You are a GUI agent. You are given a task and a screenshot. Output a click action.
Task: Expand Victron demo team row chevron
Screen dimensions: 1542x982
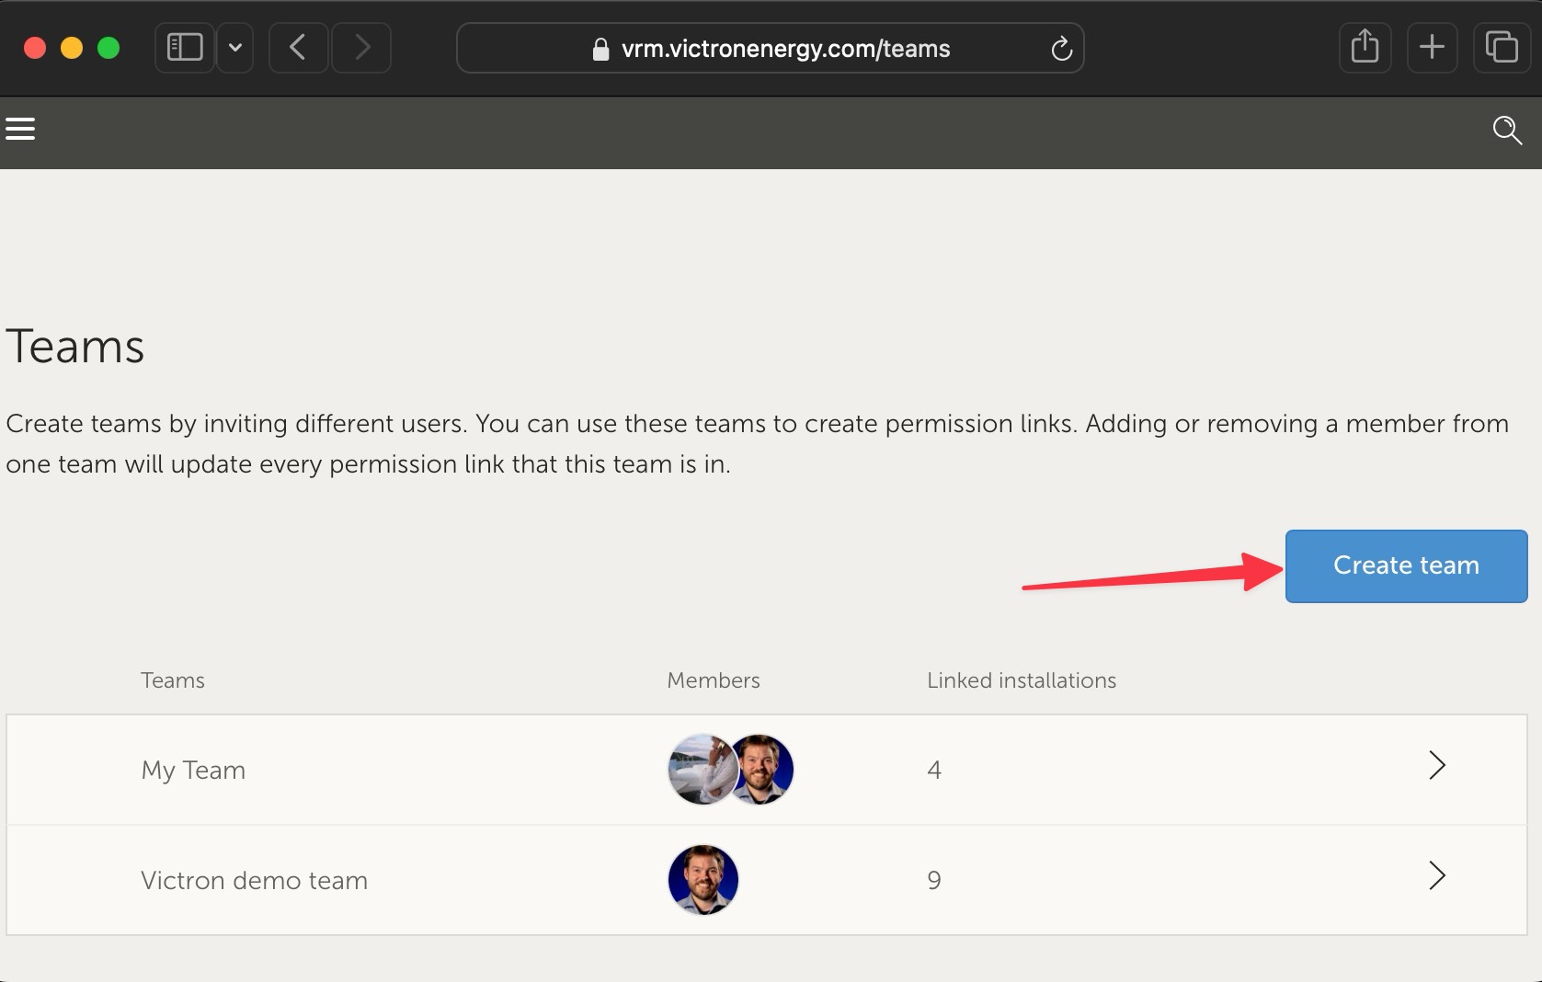tap(1436, 876)
